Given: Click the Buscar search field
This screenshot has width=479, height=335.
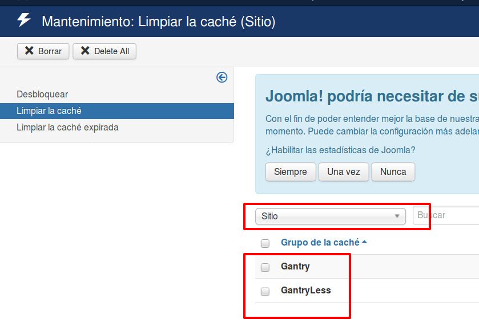Looking at the screenshot, I should tap(446, 215).
